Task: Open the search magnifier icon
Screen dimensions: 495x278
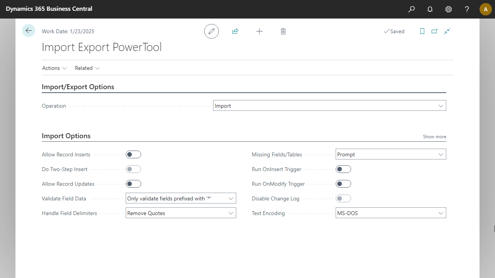Action: point(411,9)
